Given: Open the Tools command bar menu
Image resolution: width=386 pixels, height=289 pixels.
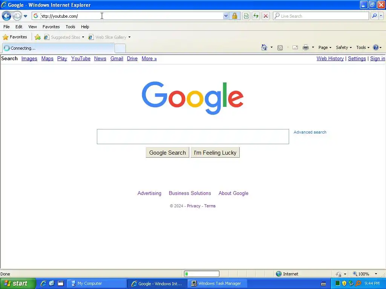Looking at the screenshot, I should point(363,47).
